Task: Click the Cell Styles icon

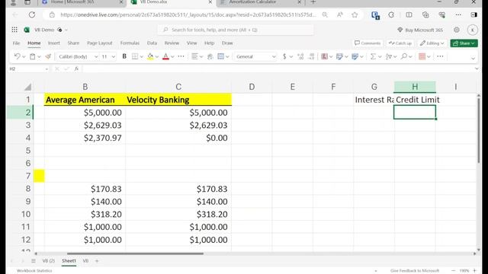Action: pyautogui.click(x=339, y=56)
